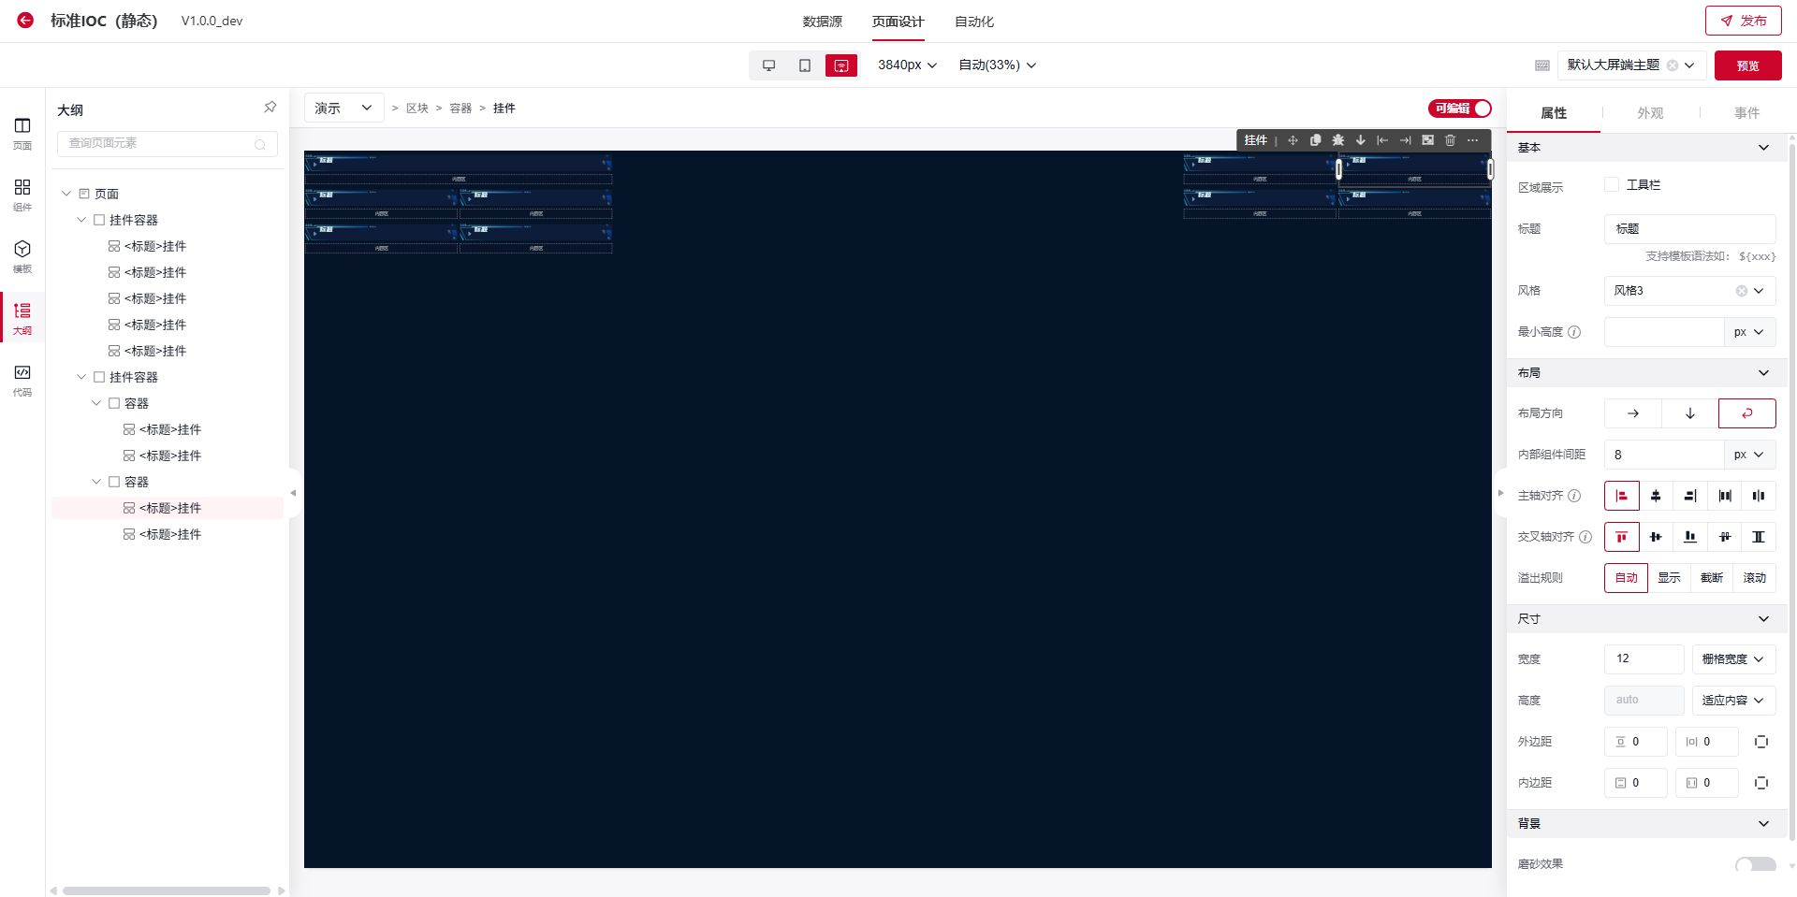Click the red back arrow icon
Screen dimensions: 1797x897
tap(25, 21)
